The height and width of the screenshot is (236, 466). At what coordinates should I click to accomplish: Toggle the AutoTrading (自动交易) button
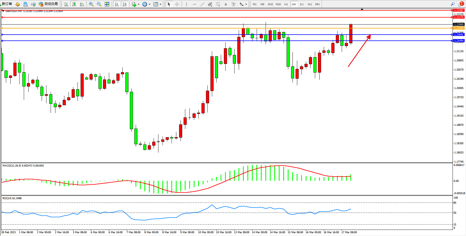point(48,4)
